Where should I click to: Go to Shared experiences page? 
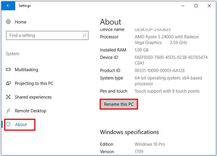tap(33, 97)
